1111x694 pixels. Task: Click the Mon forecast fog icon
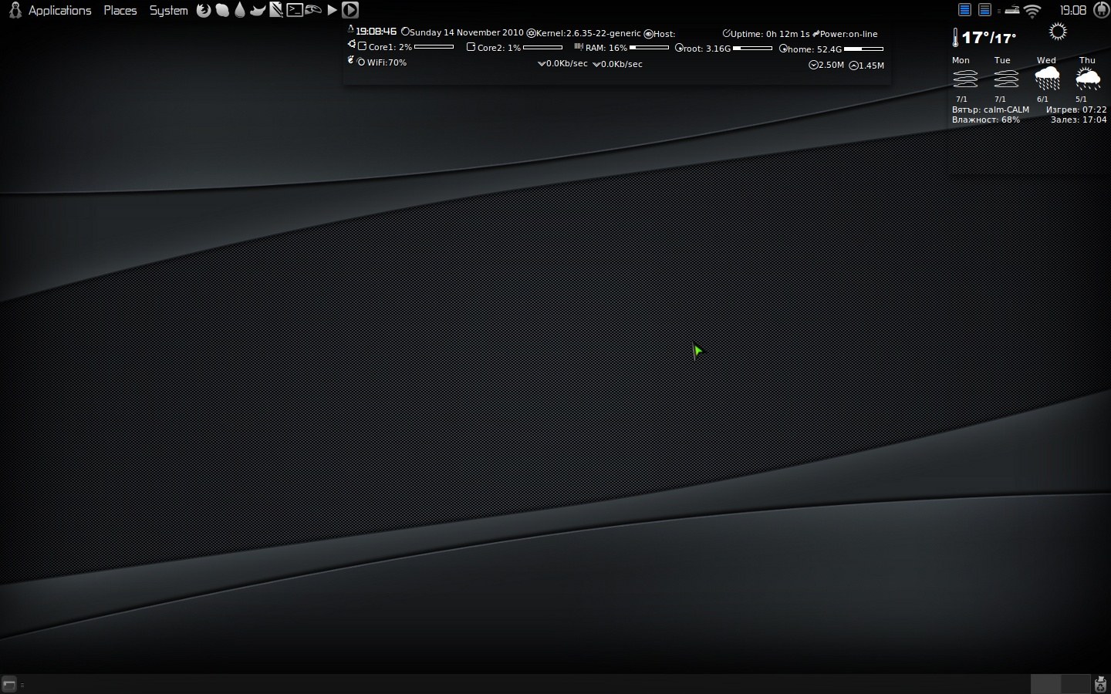[964, 79]
